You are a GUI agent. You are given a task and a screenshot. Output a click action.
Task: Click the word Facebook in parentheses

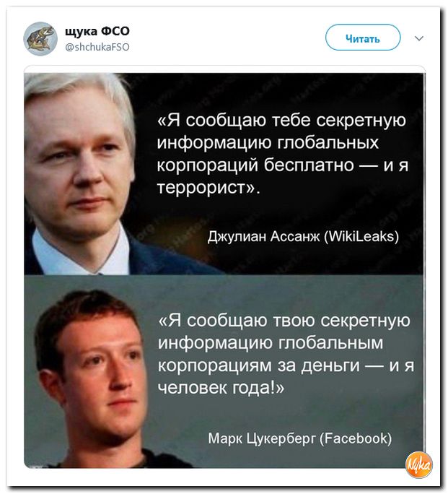356,438
